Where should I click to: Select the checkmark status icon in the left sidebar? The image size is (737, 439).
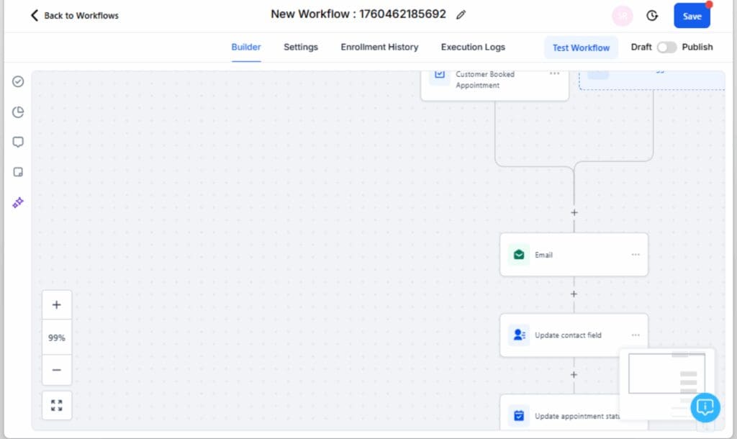click(18, 81)
